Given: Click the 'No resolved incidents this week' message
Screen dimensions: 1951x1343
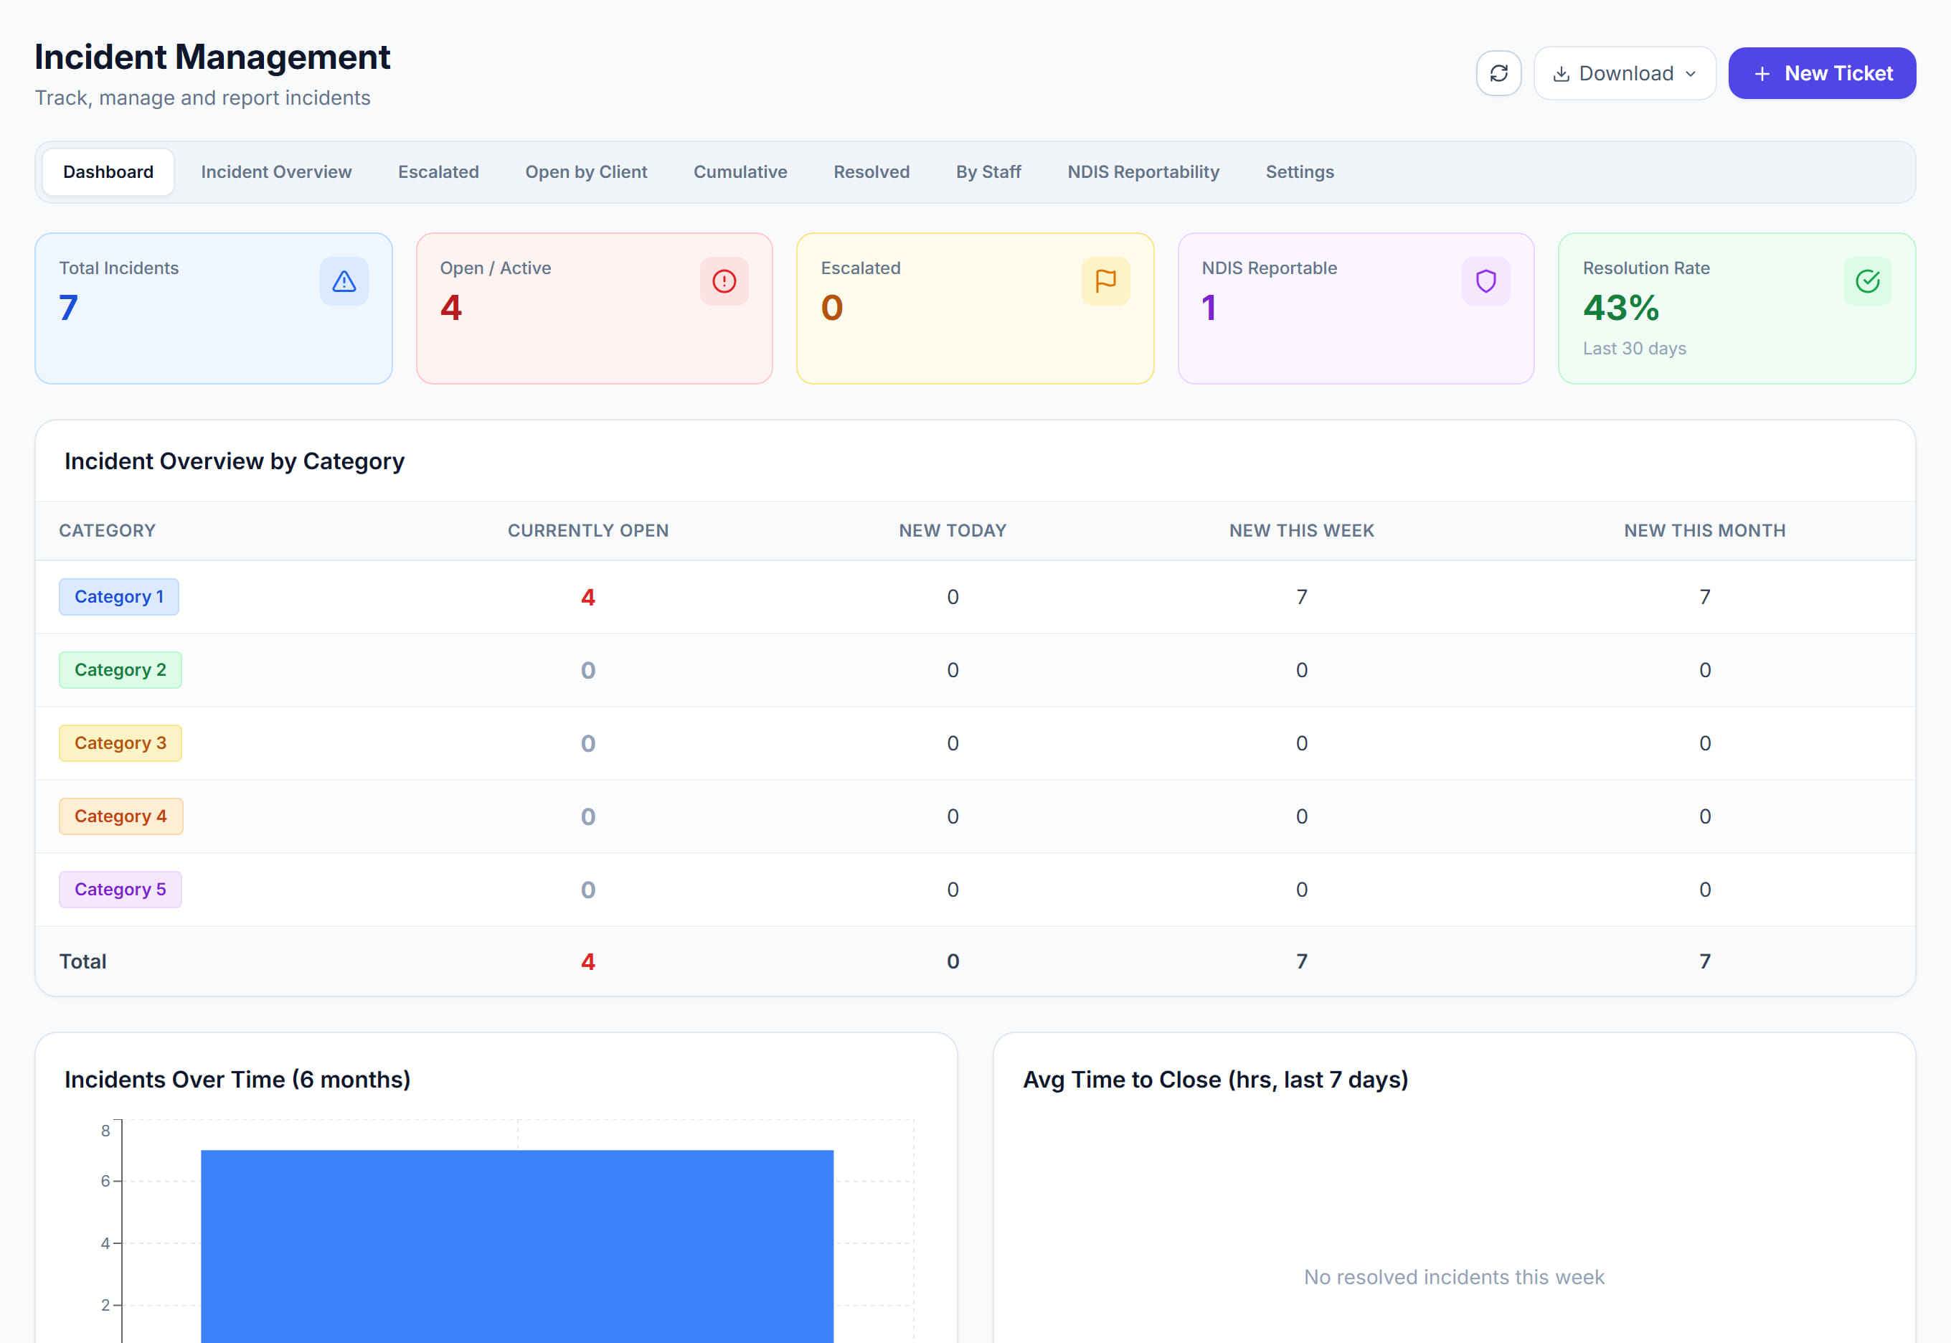Looking at the screenshot, I should 1454,1278.
